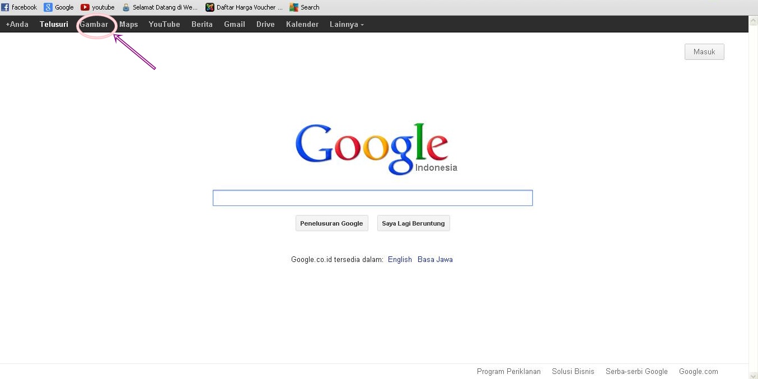
Task: Switch language to English
Action: [x=400, y=259]
